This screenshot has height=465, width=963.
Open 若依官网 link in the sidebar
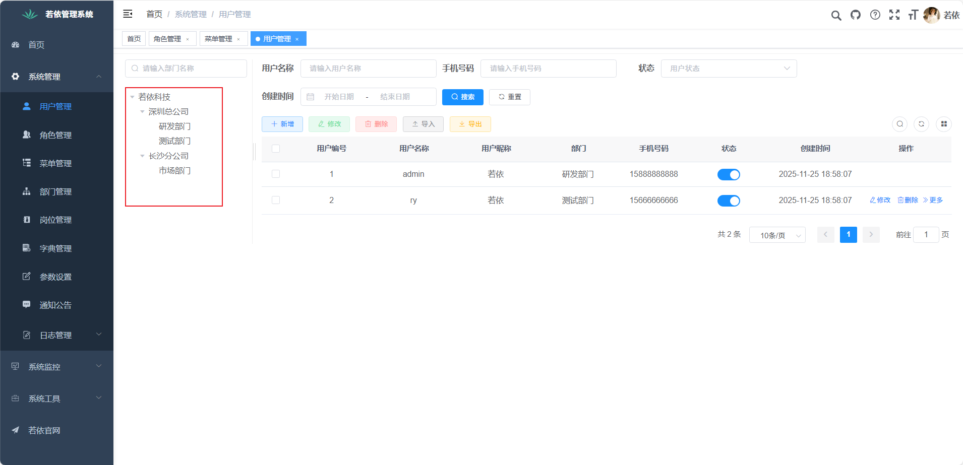56,430
